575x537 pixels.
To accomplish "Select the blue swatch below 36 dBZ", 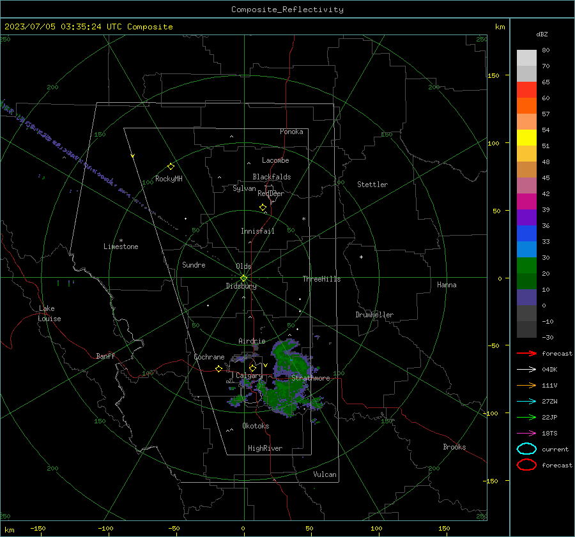I will pyautogui.click(x=526, y=233).
